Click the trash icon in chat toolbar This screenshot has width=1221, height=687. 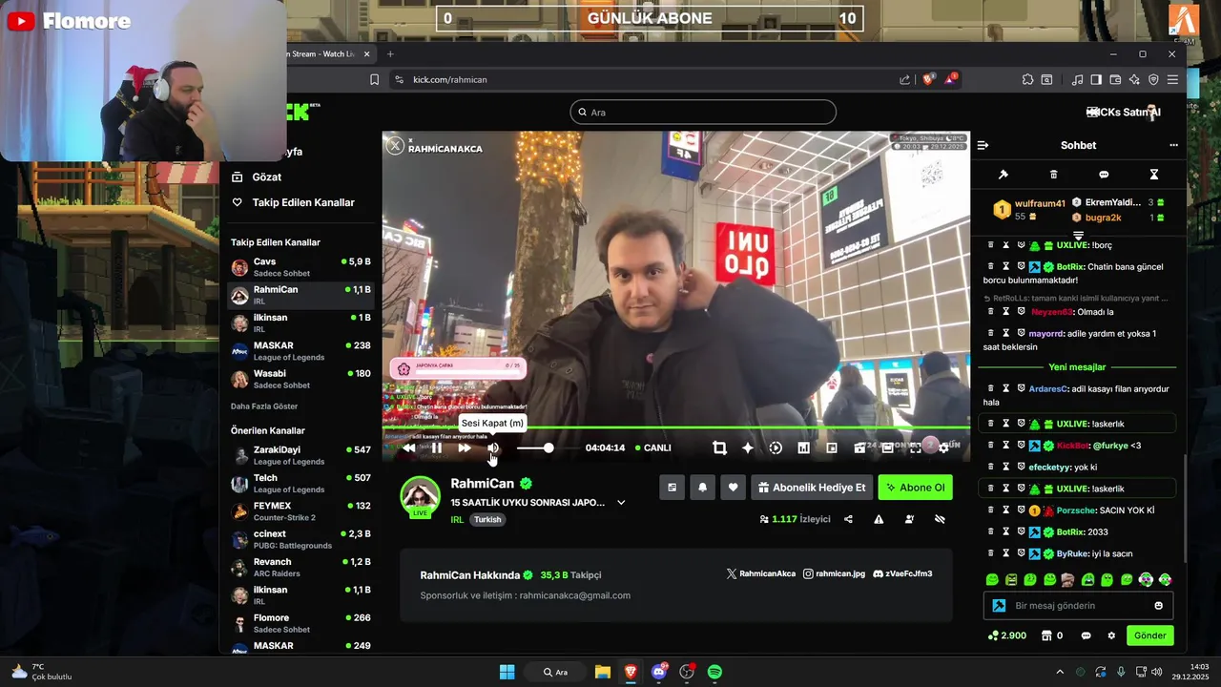point(1053,175)
